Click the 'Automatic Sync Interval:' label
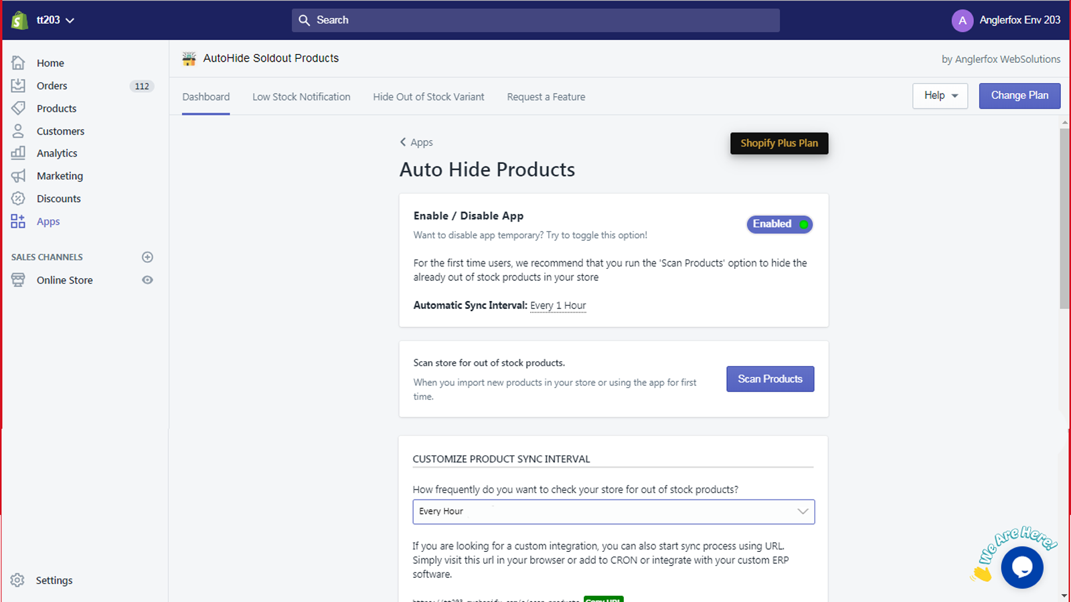 click(x=470, y=306)
